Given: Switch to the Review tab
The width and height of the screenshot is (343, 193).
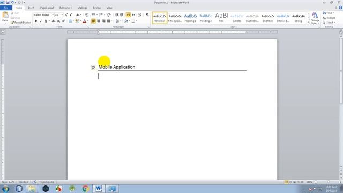Looking at the screenshot, I should click(x=96, y=8).
